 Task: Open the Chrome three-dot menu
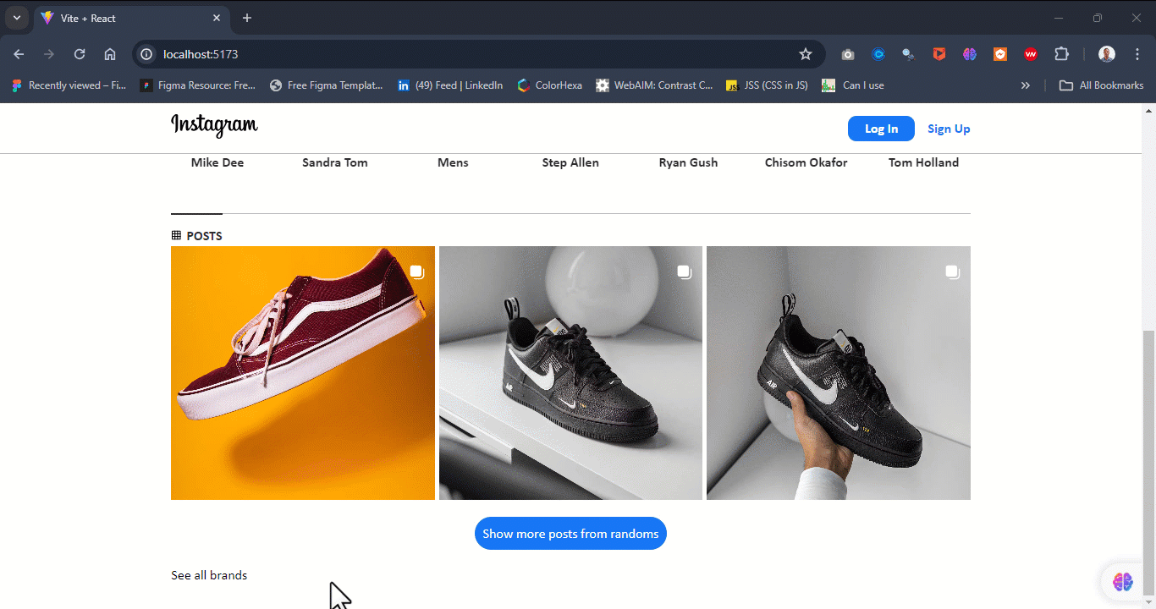[1137, 54]
